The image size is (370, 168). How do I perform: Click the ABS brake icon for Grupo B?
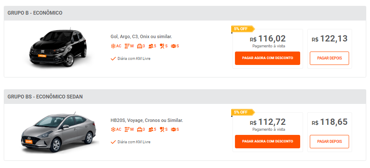(x=173, y=46)
